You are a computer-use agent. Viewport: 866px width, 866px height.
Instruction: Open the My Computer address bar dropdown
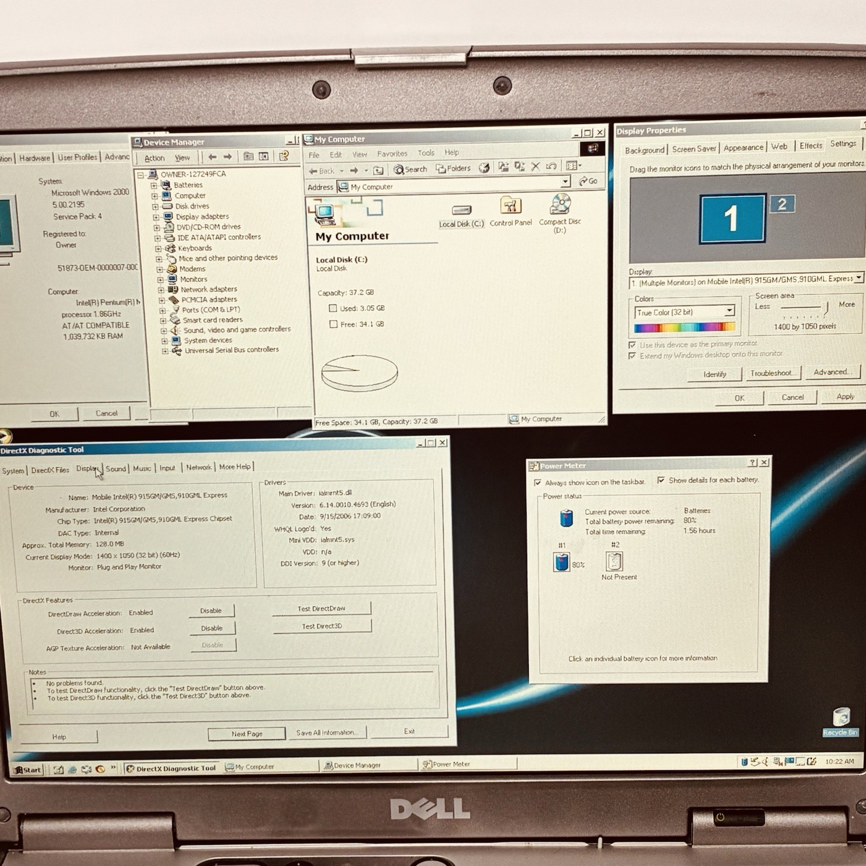pyautogui.click(x=565, y=182)
